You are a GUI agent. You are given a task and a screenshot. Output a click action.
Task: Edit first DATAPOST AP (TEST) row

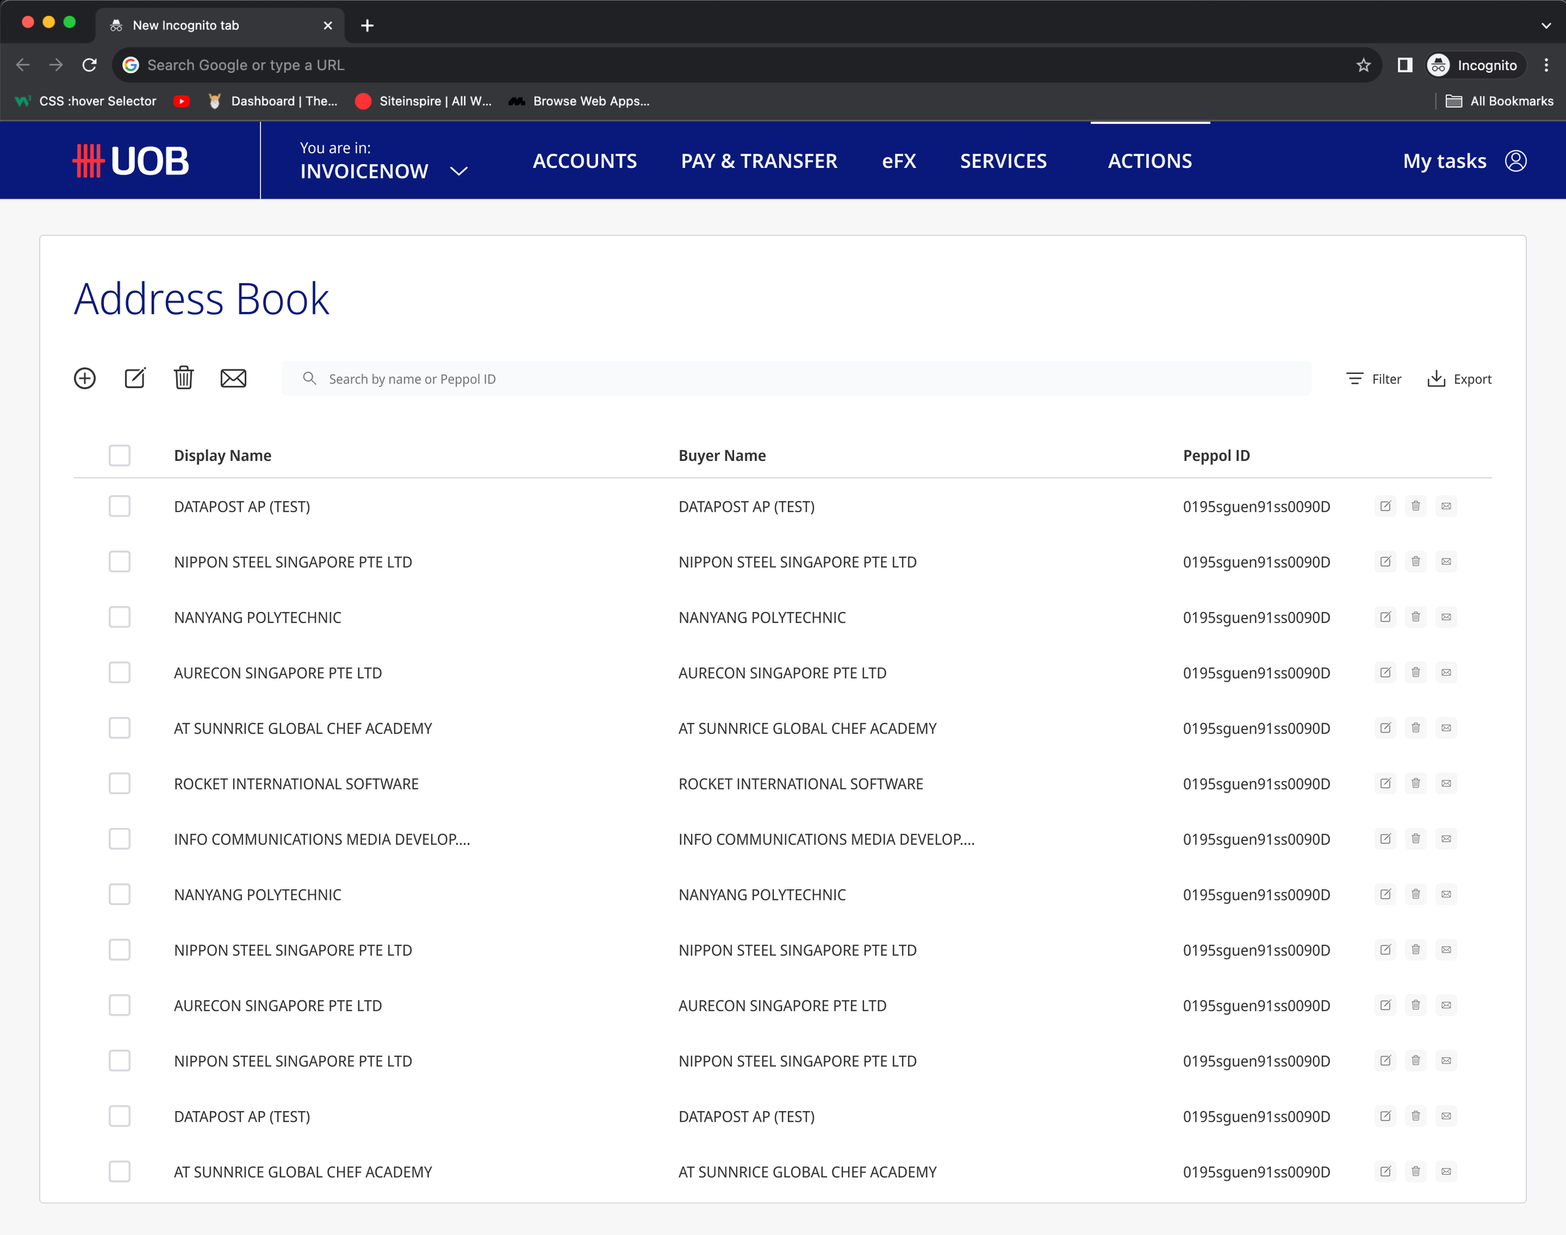coord(1385,506)
